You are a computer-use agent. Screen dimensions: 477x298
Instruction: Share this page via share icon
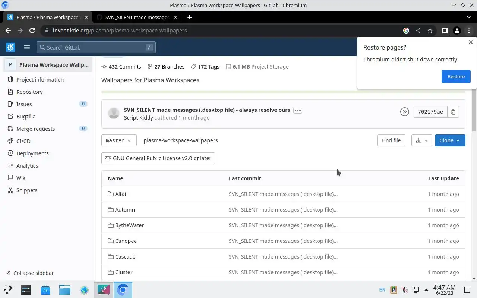418,31
